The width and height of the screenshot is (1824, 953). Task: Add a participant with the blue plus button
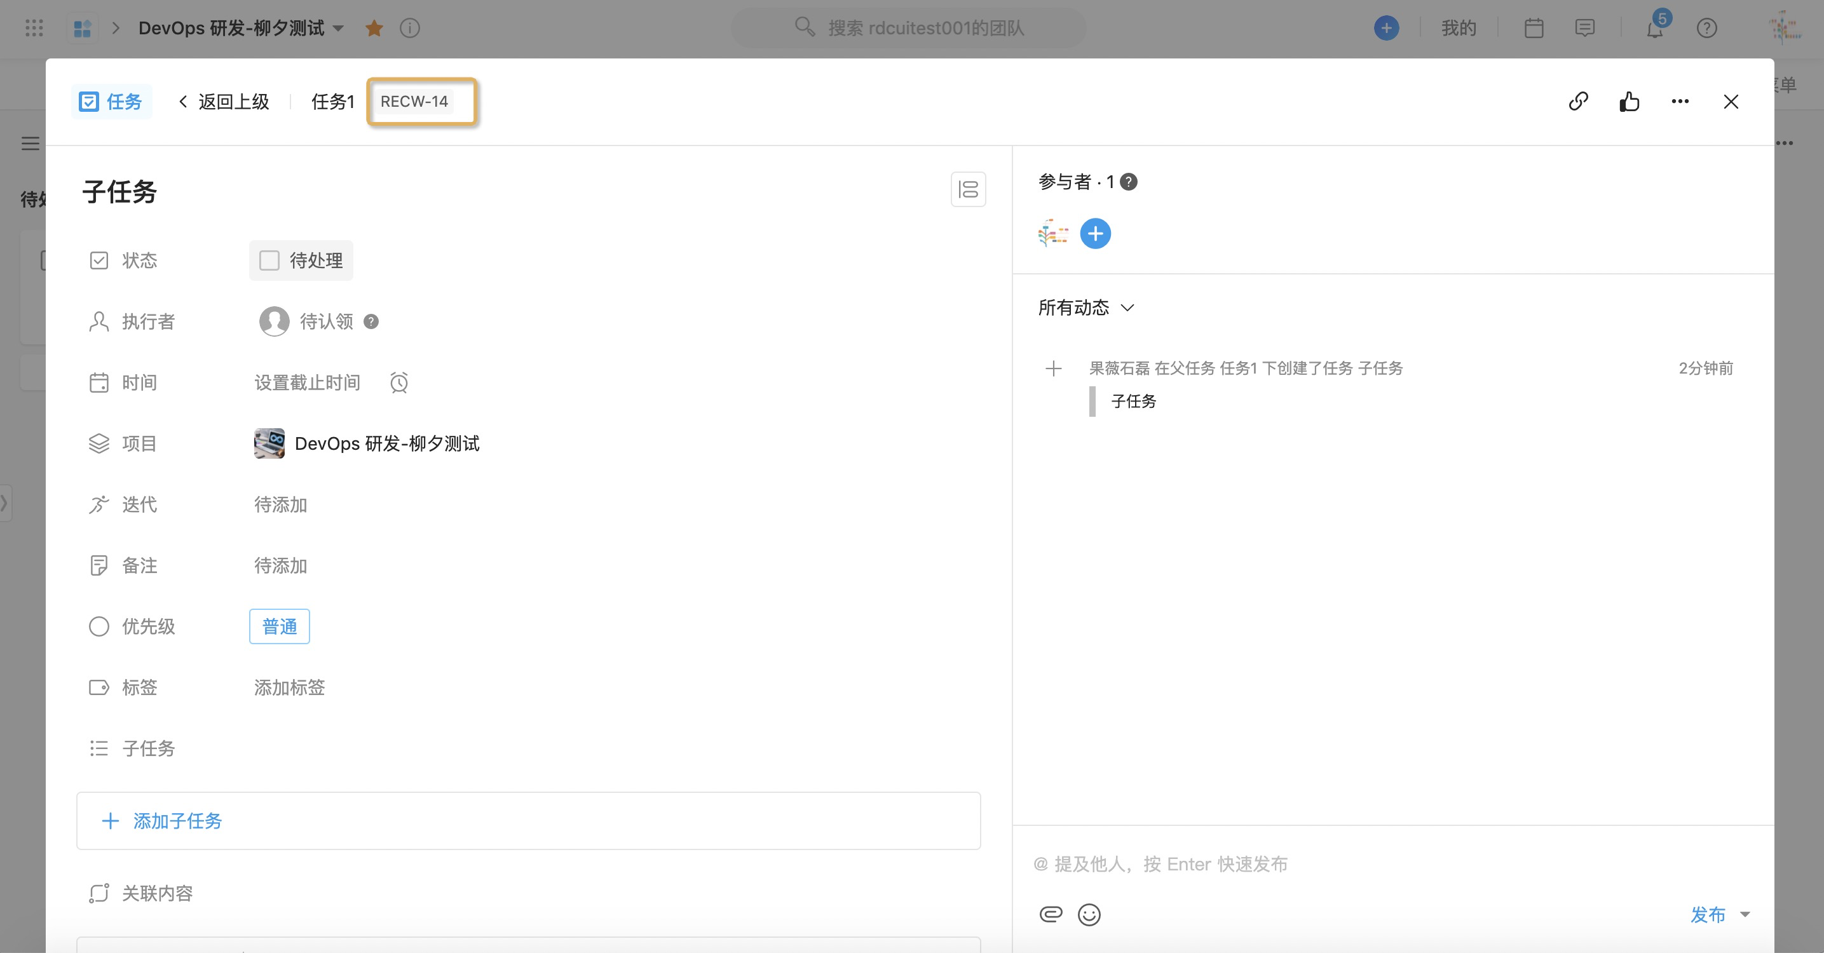pos(1094,234)
